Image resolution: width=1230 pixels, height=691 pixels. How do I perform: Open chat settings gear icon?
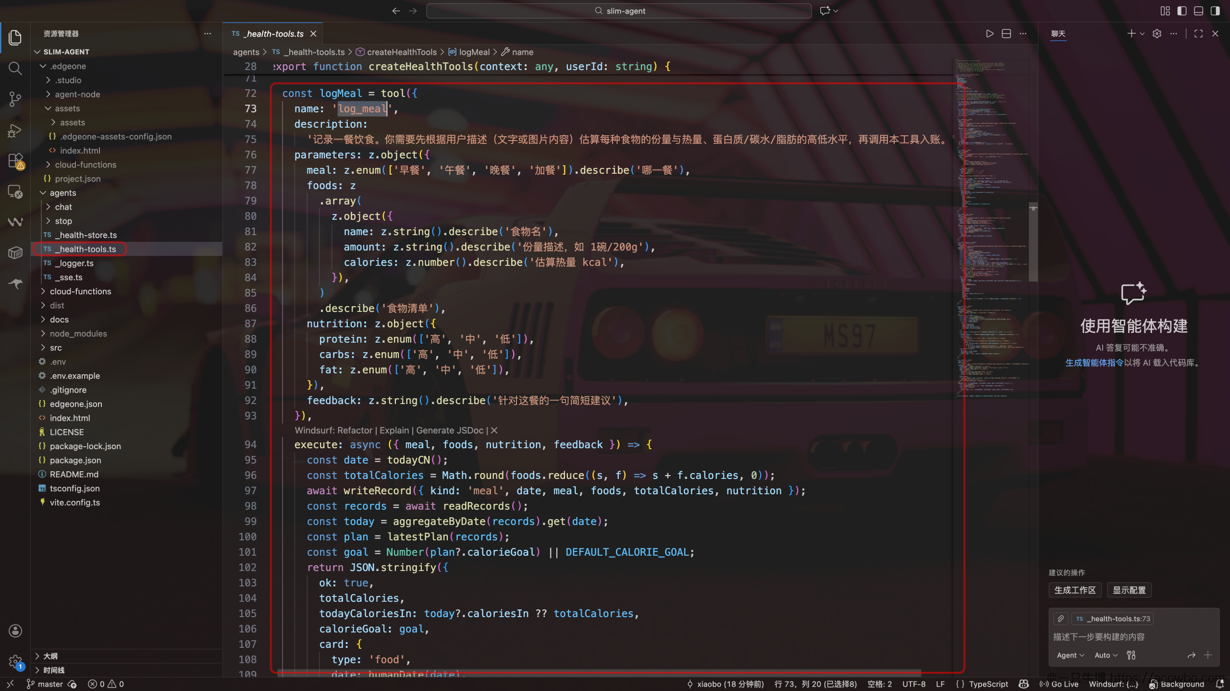point(1157,34)
